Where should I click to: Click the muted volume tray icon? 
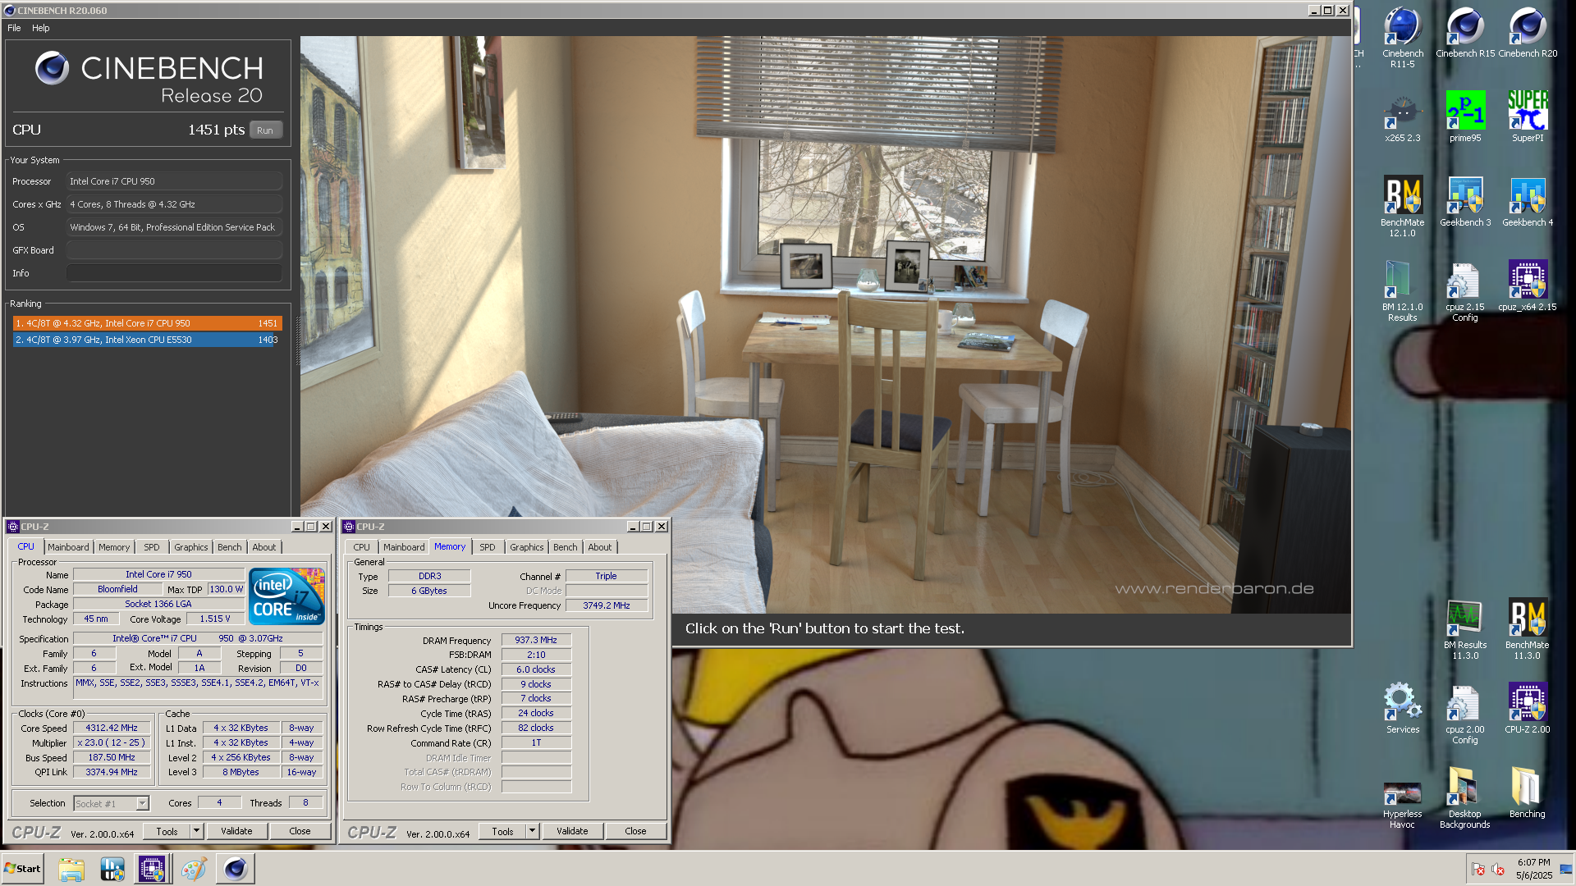coord(1498,869)
